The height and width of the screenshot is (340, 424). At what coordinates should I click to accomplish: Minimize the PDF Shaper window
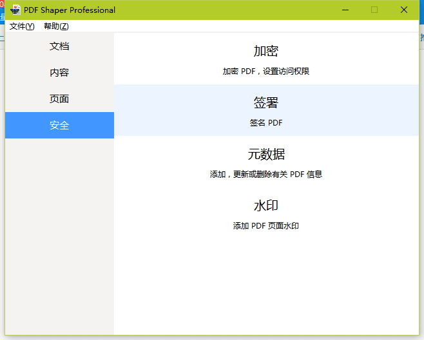click(345, 10)
